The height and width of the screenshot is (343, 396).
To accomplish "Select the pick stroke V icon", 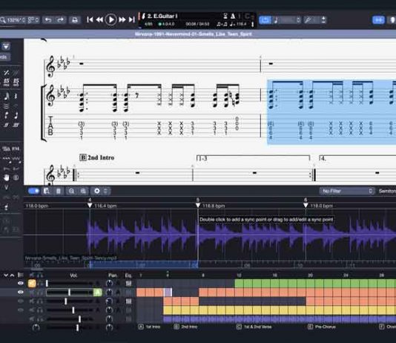I will [x=7, y=187].
